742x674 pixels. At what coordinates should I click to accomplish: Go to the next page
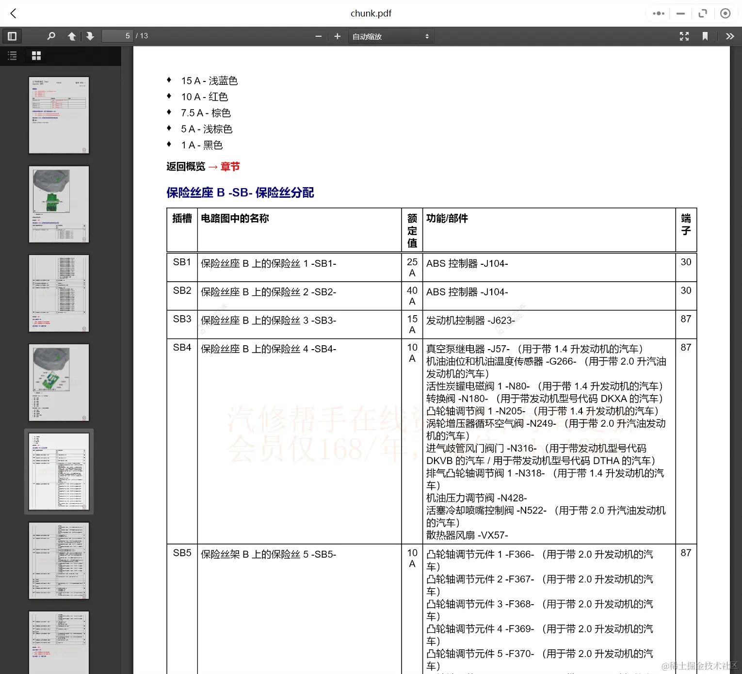tap(90, 36)
